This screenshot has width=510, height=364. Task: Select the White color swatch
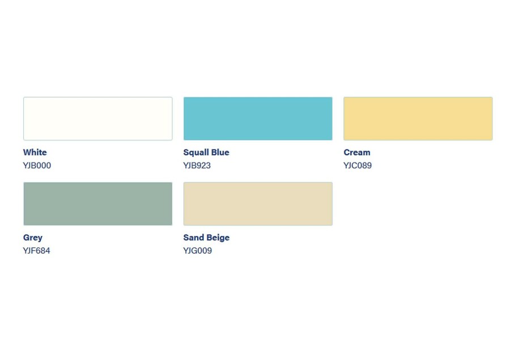click(98, 119)
